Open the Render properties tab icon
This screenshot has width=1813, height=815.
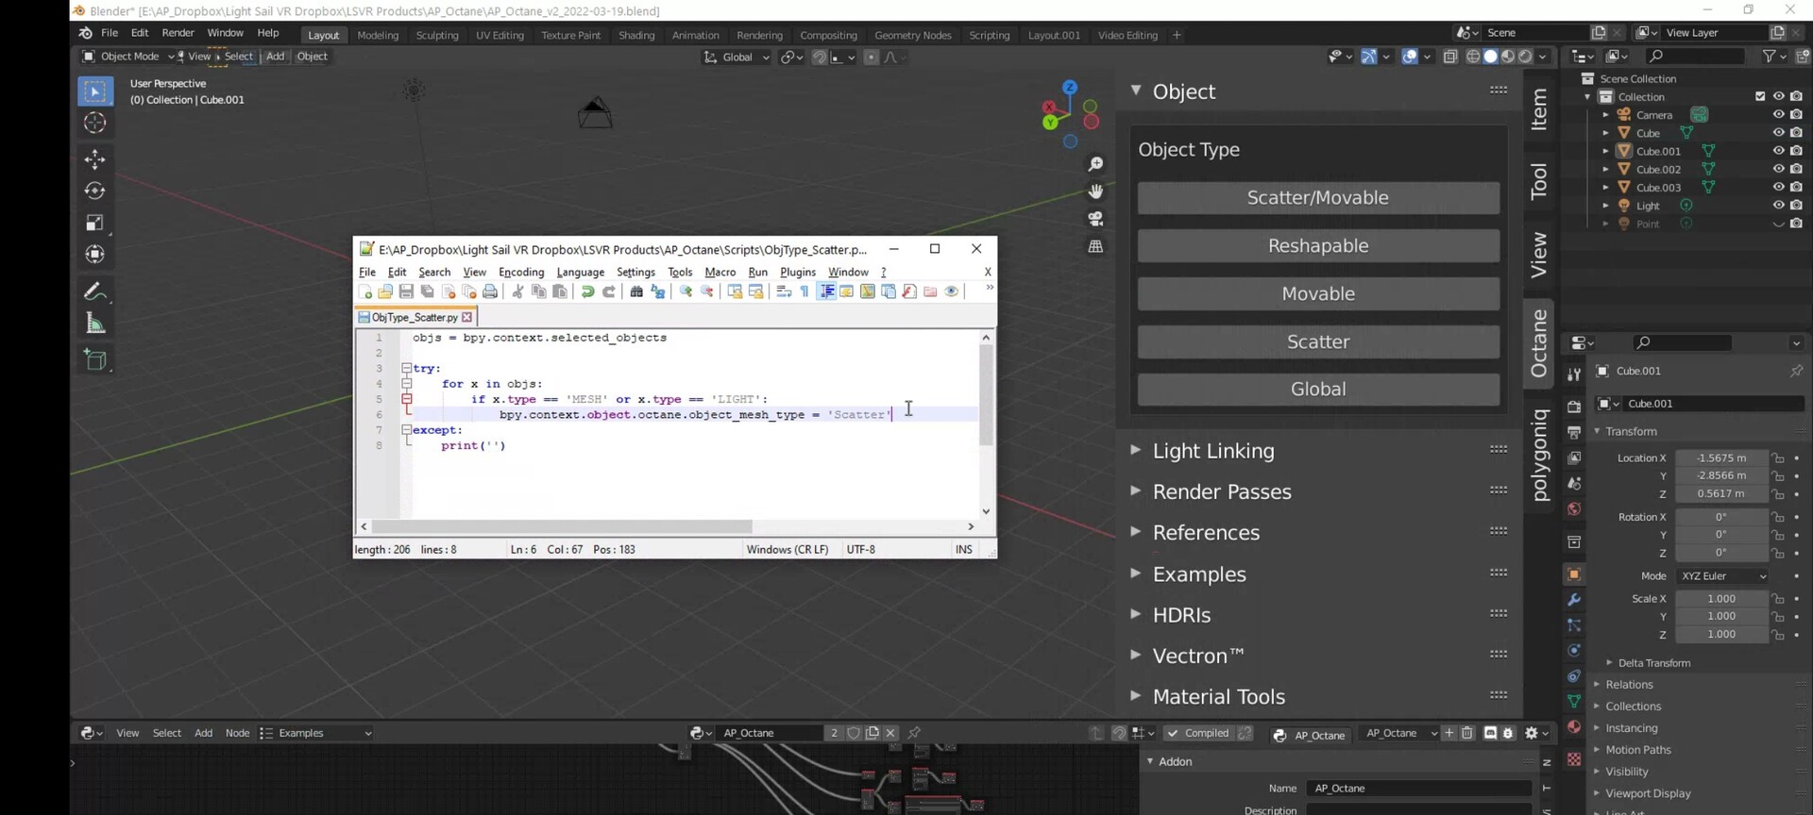pyautogui.click(x=1574, y=407)
